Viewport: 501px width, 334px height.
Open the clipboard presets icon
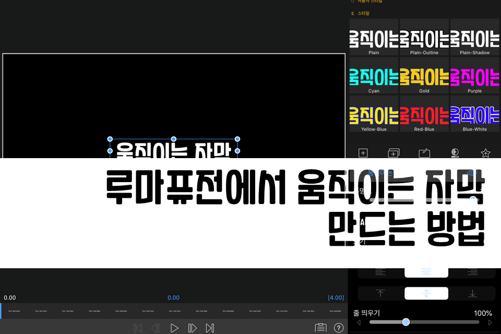321,328
